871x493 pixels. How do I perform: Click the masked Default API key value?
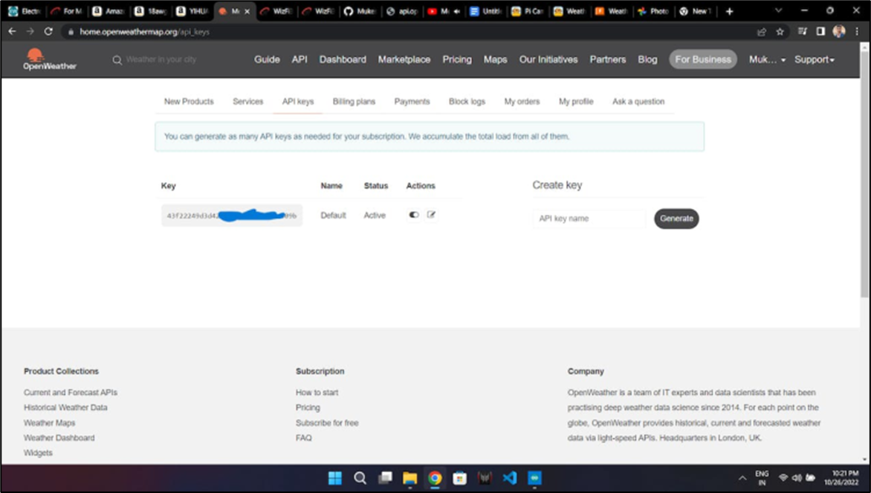pos(232,215)
